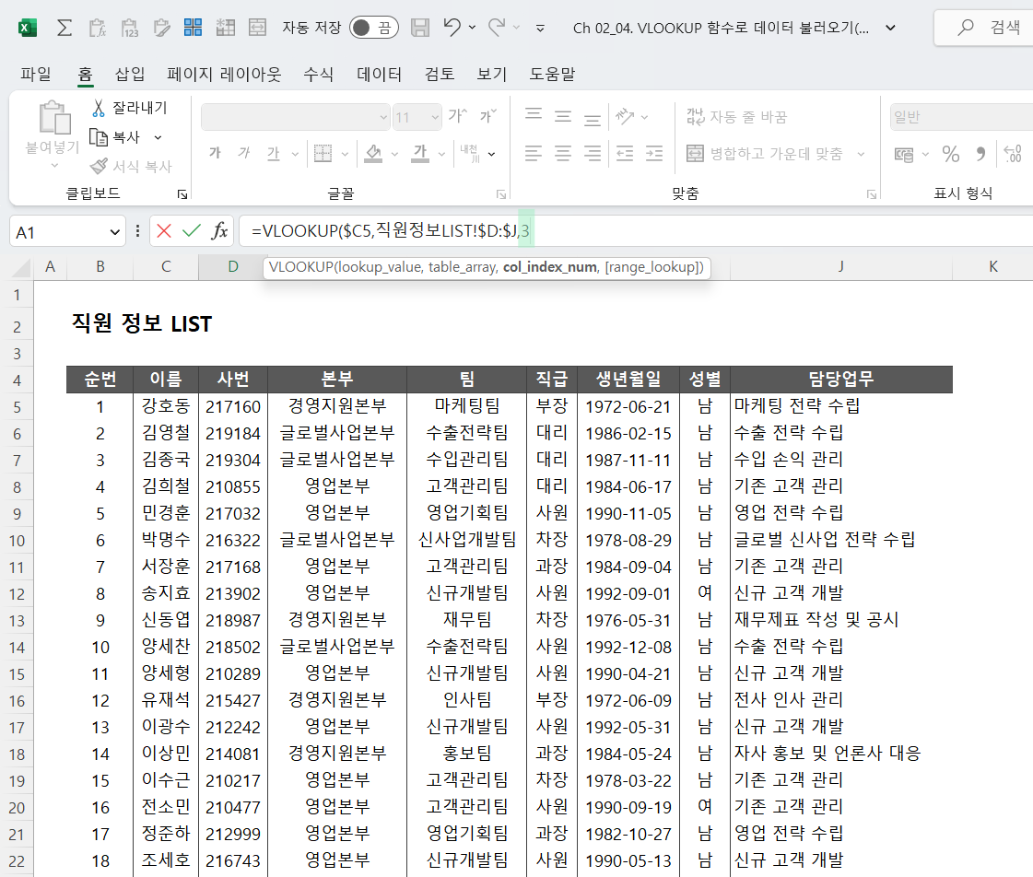Click the accounting number format icon

tap(904, 155)
